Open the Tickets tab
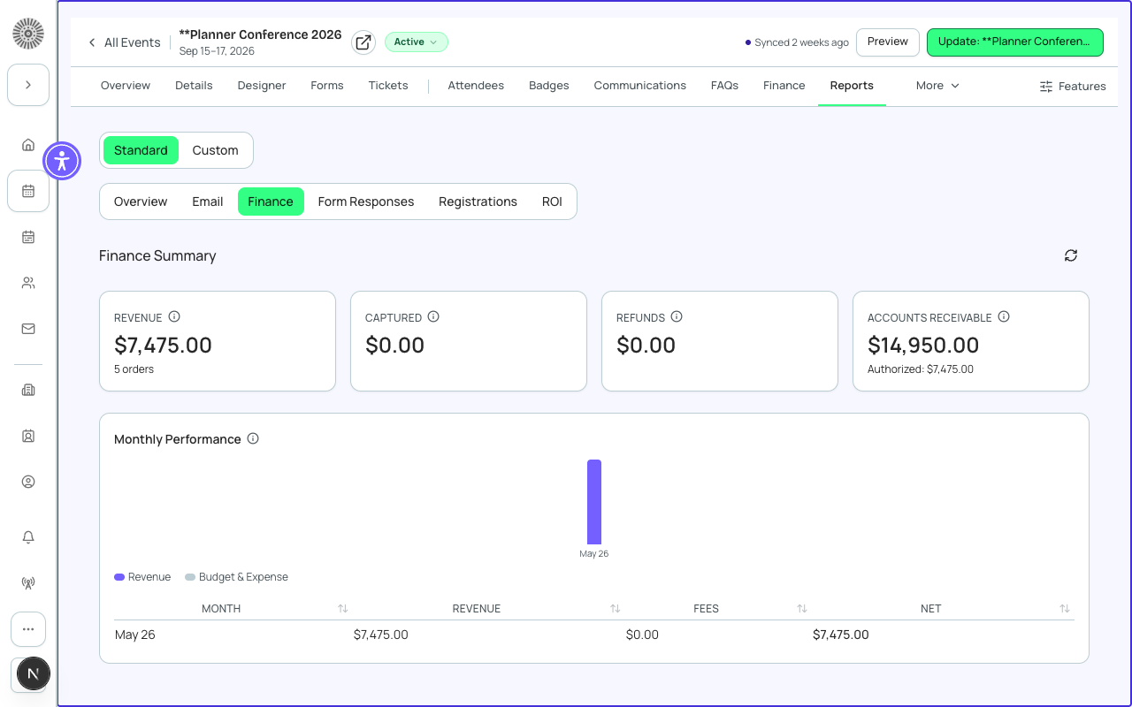Screen dimensions: 1132x707 pyautogui.click(x=388, y=86)
